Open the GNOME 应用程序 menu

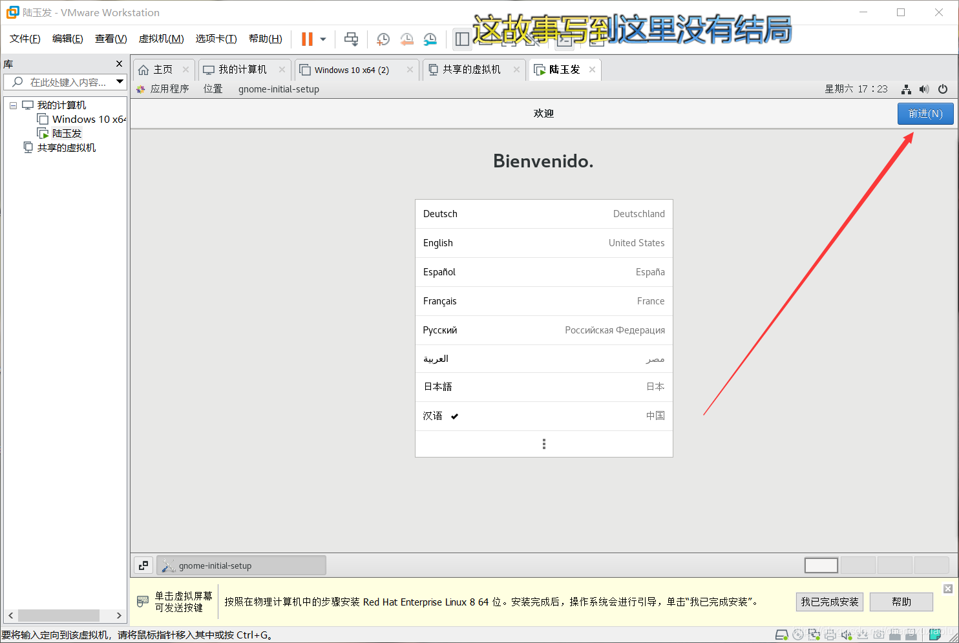[163, 89]
